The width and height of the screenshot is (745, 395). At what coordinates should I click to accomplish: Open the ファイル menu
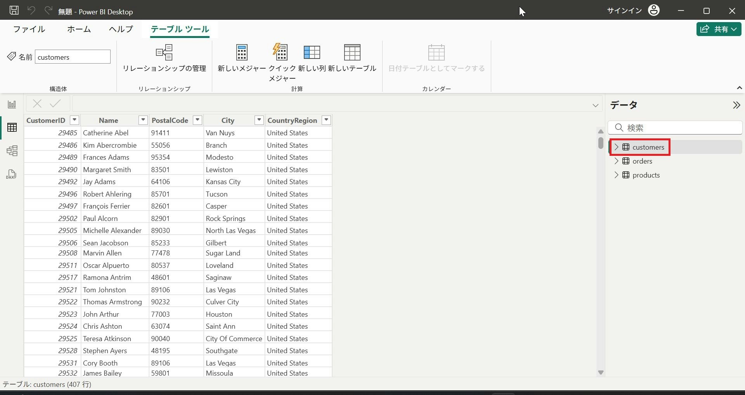(29, 29)
